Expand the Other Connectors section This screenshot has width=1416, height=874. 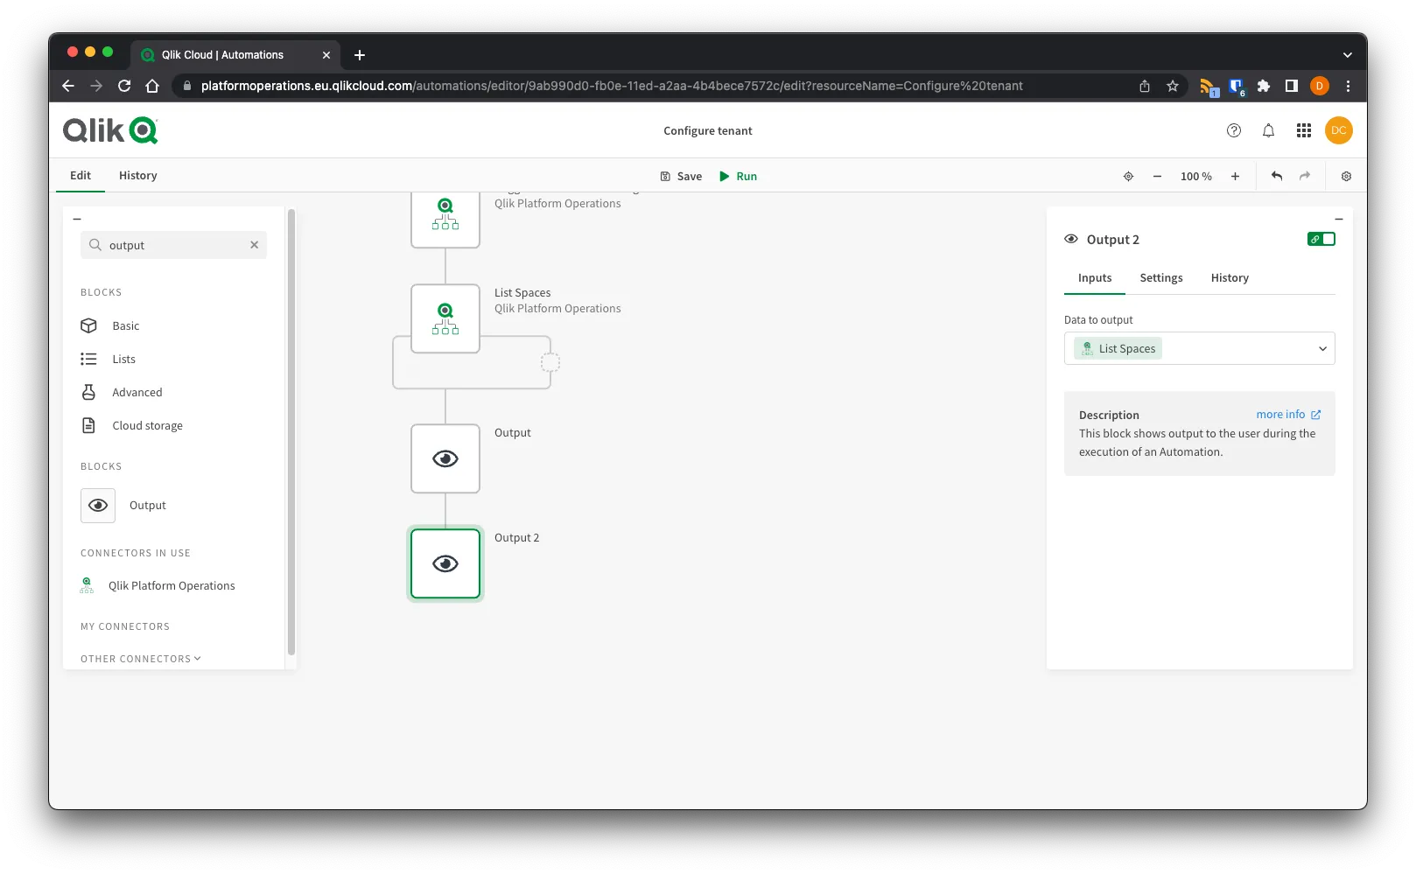tap(140, 659)
